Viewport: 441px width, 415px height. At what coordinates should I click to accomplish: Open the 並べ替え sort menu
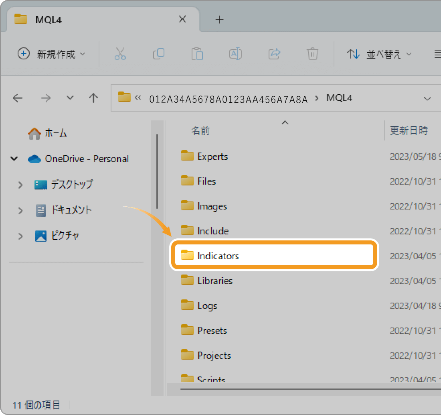point(379,54)
